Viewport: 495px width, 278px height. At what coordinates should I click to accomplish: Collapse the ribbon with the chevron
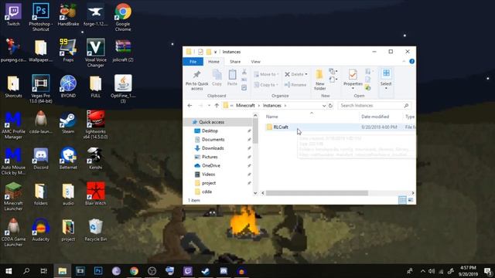(404, 62)
